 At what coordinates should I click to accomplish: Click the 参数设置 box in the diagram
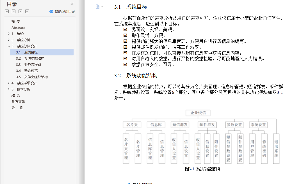(234, 125)
